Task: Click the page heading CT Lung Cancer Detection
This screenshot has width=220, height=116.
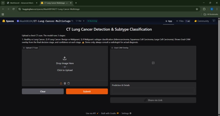Action: 109,29
